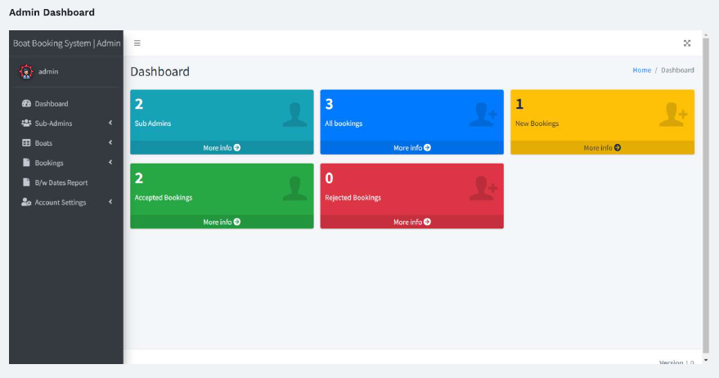The height and width of the screenshot is (378, 719).
Task: Click the person icon on Accepted Bookings card
Action: point(294,188)
